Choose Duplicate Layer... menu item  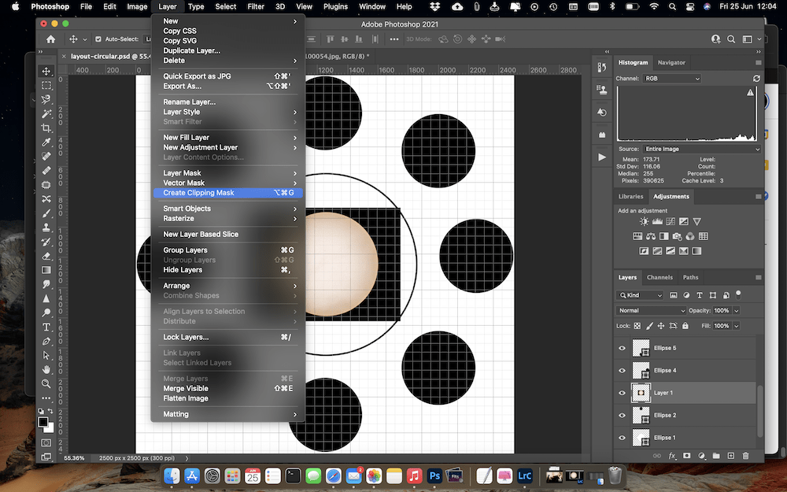point(228,50)
